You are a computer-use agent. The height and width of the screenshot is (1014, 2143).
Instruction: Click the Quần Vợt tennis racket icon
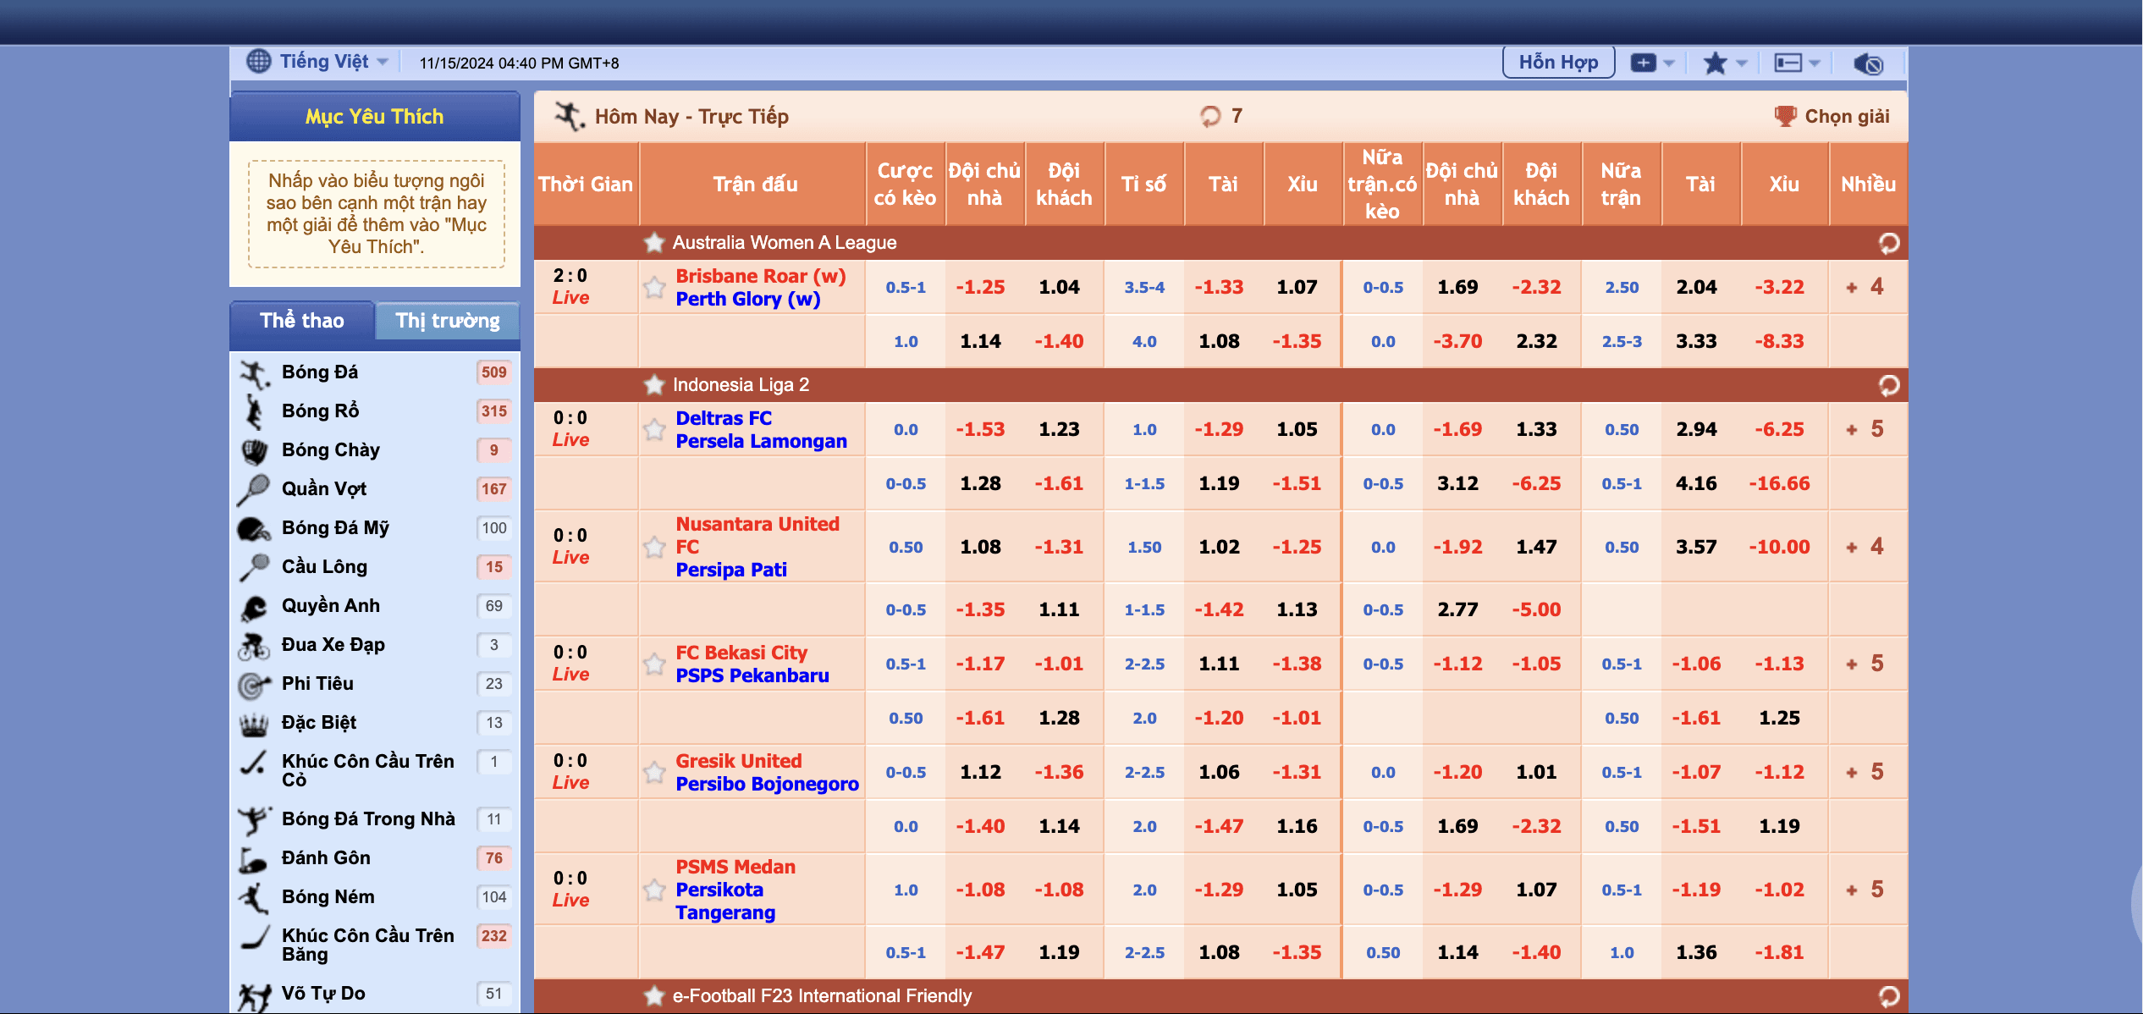254,490
